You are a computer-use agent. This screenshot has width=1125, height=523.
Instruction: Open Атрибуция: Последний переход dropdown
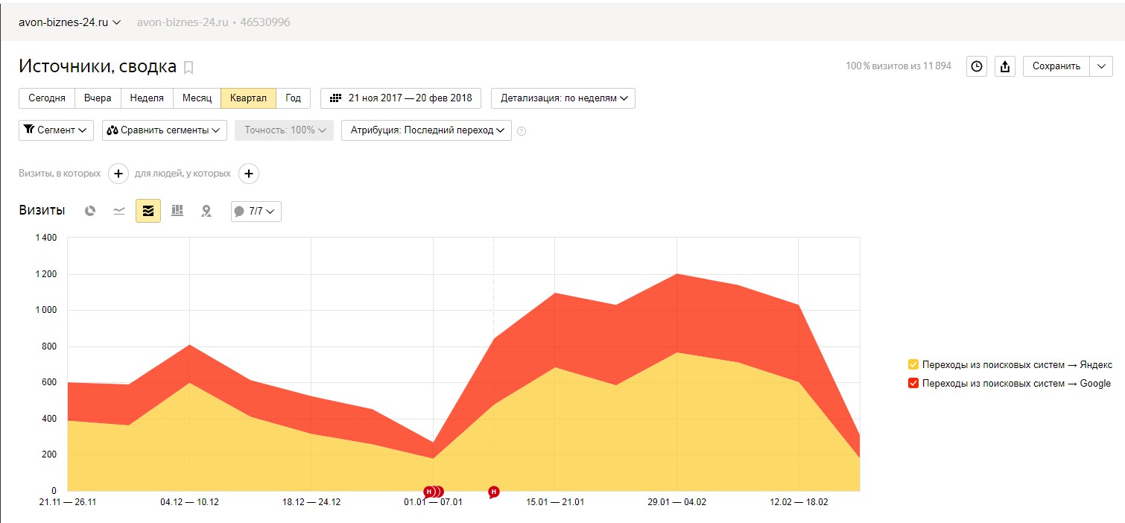426,130
